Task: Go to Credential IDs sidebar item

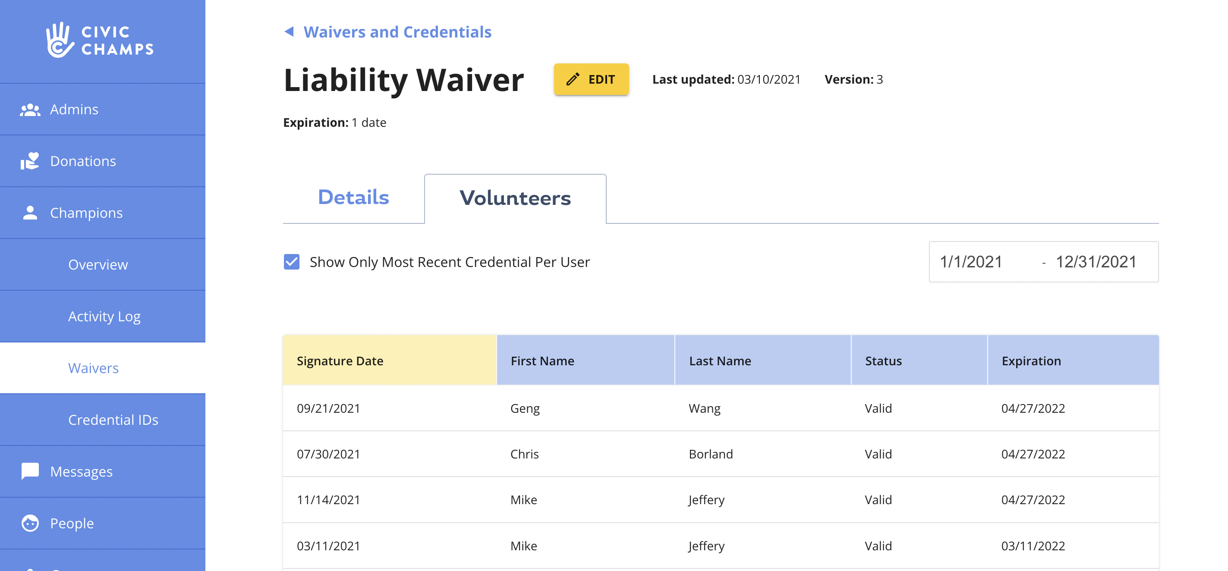Action: [x=113, y=420]
